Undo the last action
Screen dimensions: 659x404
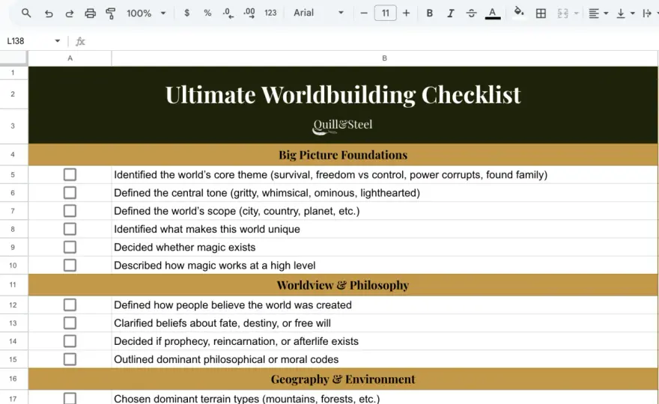[x=49, y=13]
